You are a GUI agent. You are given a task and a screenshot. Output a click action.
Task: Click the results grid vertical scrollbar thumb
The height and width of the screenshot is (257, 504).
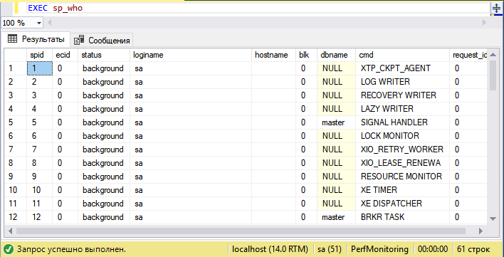[493, 75]
